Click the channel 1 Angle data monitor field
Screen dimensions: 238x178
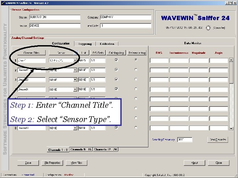[x=219, y=60]
